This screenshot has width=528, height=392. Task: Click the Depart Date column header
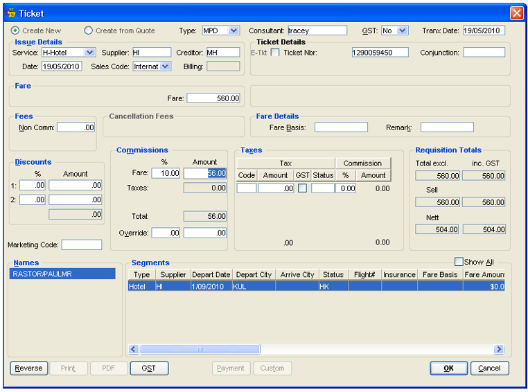[211, 274]
